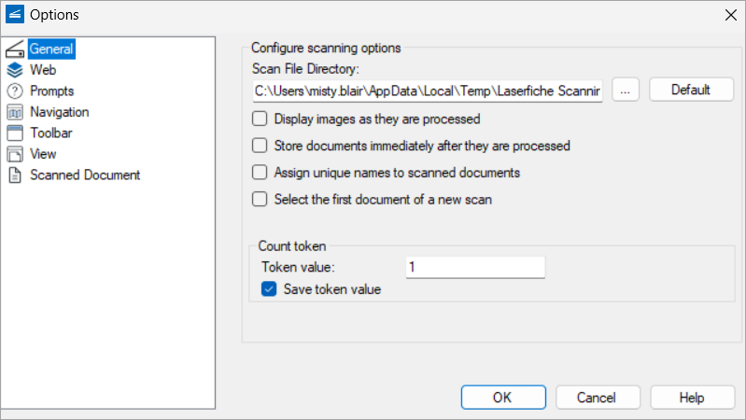The width and height of the screenshot is (746, 420).
Task: Confirm settings with the OK button
Action: pos(503,398)
